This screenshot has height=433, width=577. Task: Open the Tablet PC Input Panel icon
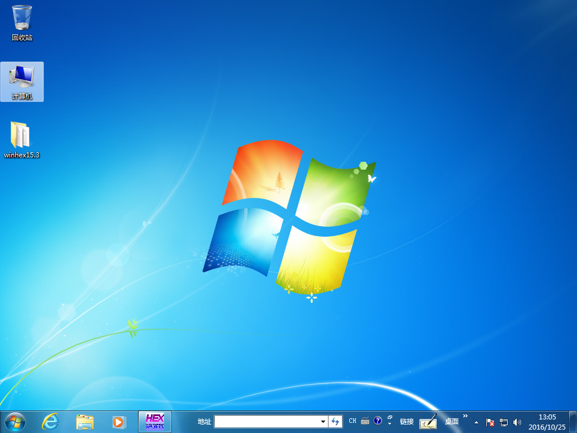[428, 422]
